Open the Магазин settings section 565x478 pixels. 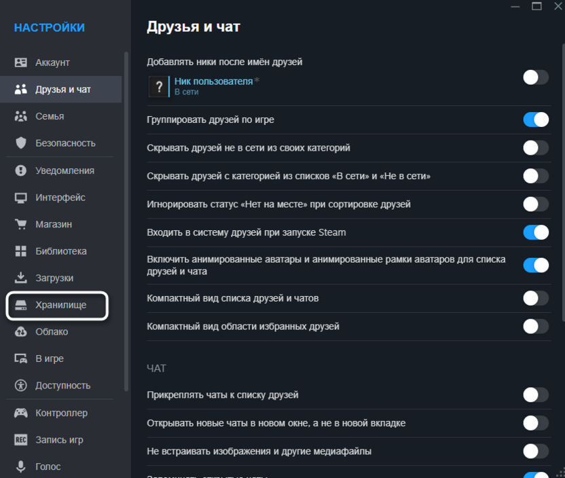(60, 224)
